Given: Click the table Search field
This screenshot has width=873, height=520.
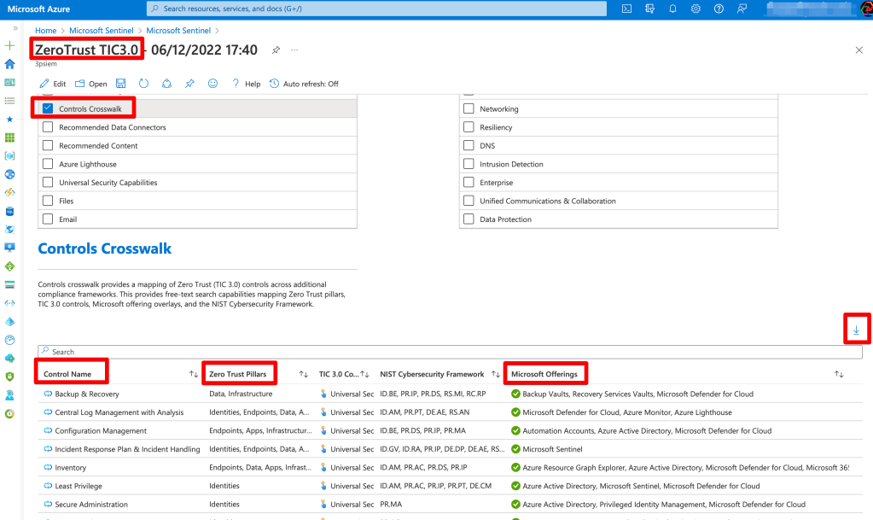Looking at the screenshot, I should (x=450, y=352).
